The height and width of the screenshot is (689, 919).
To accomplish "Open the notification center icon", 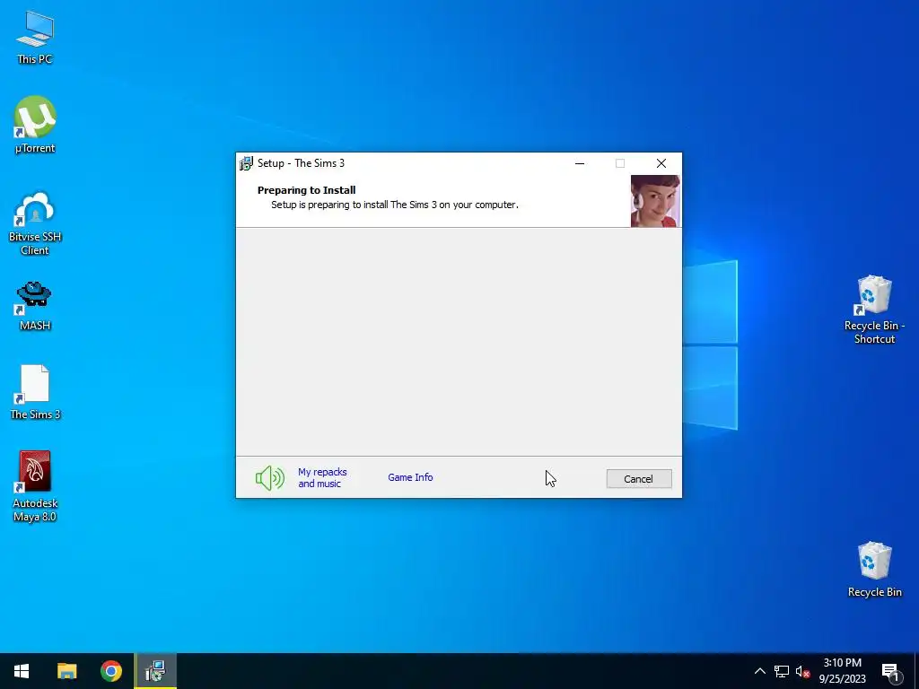I will click(x=890, y=672).
